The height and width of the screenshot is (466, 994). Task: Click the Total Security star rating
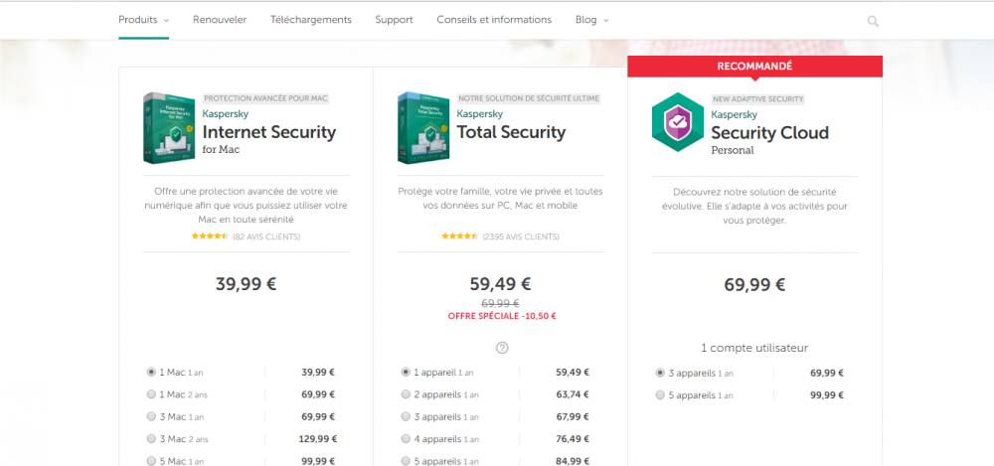click(x=460, y=236)
